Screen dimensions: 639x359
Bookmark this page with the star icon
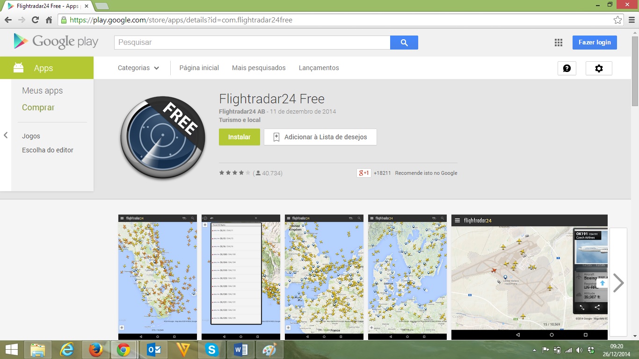[617, 20]
